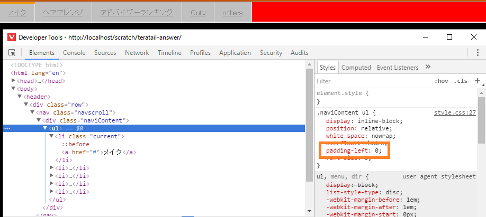
Task: Close the Developer Tools window
Action: click(x=474, y=37)
